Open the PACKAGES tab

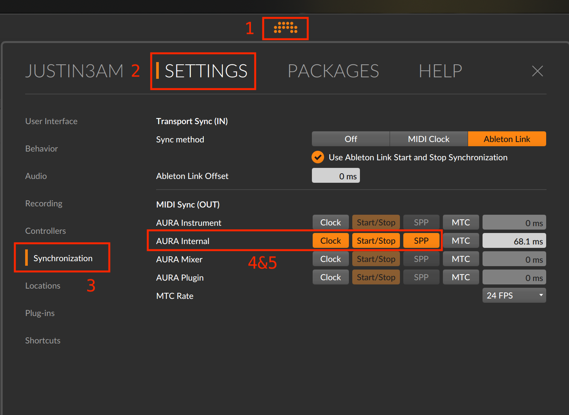click(x=333, y=71)
